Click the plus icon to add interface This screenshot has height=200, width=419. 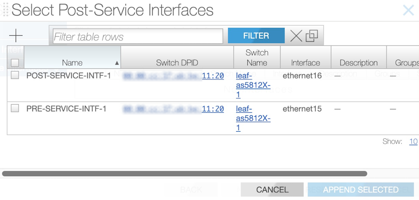pos(16,35)
